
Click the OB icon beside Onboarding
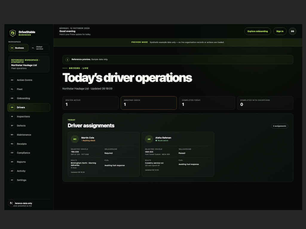tap(12, 98)
